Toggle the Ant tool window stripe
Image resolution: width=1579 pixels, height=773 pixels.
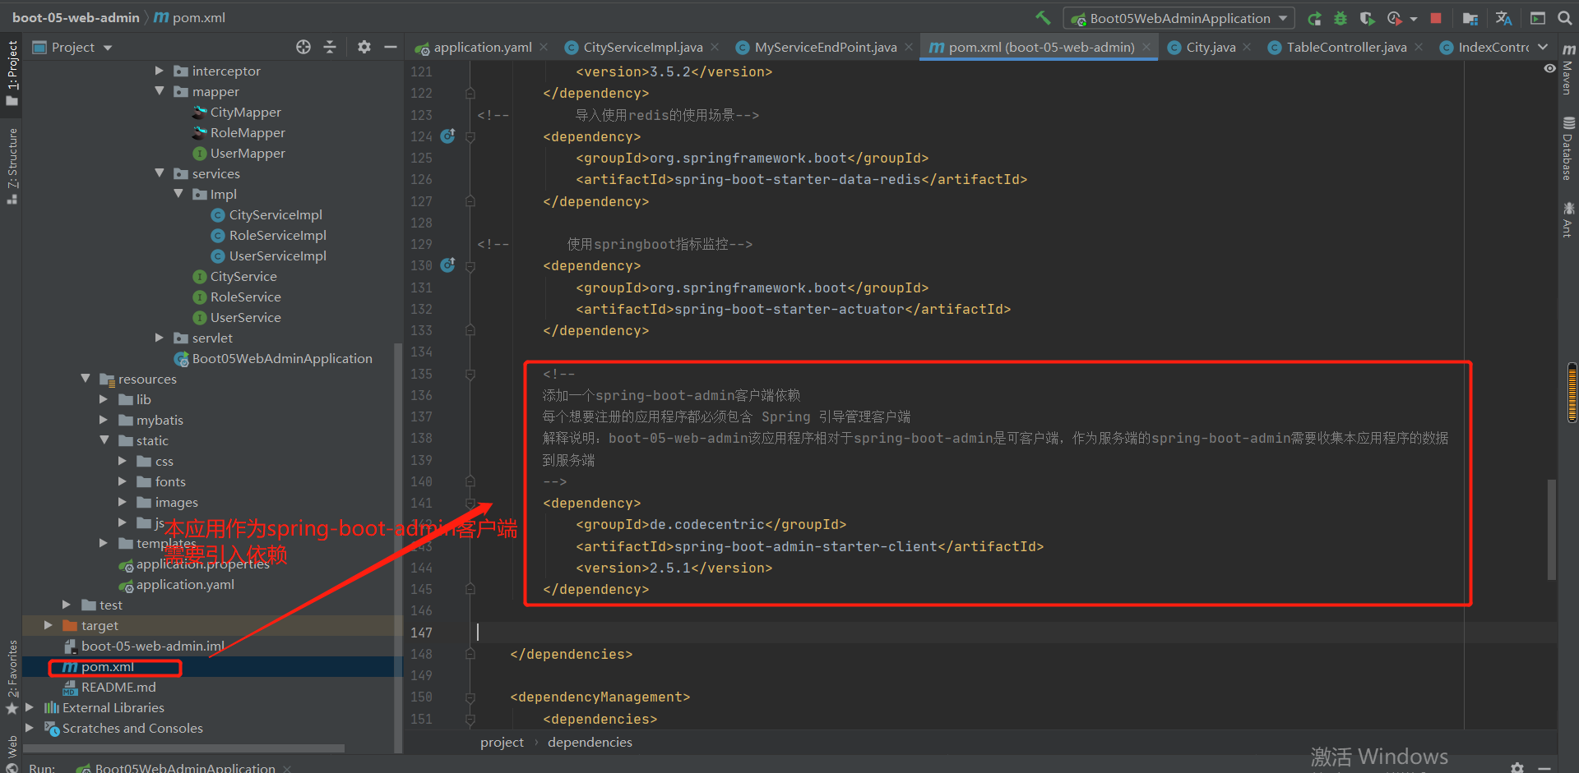[1567, 219]
